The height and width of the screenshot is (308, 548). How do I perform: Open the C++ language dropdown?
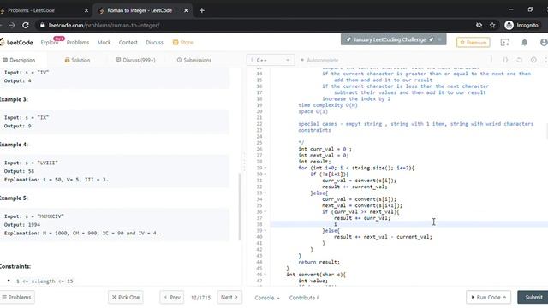271,60
